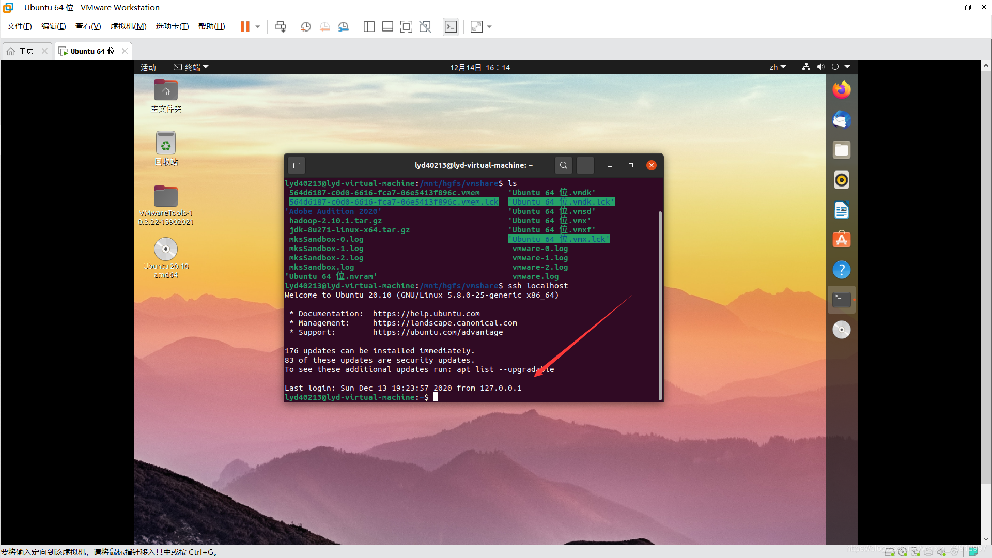992x558 pixels.
Task: Toggle the VMware library sidebar view icon
Action: pos(369,27)
